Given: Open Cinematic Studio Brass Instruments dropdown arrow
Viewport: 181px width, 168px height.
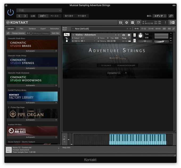Looking at the screenshot, I should tap(56, 51).
